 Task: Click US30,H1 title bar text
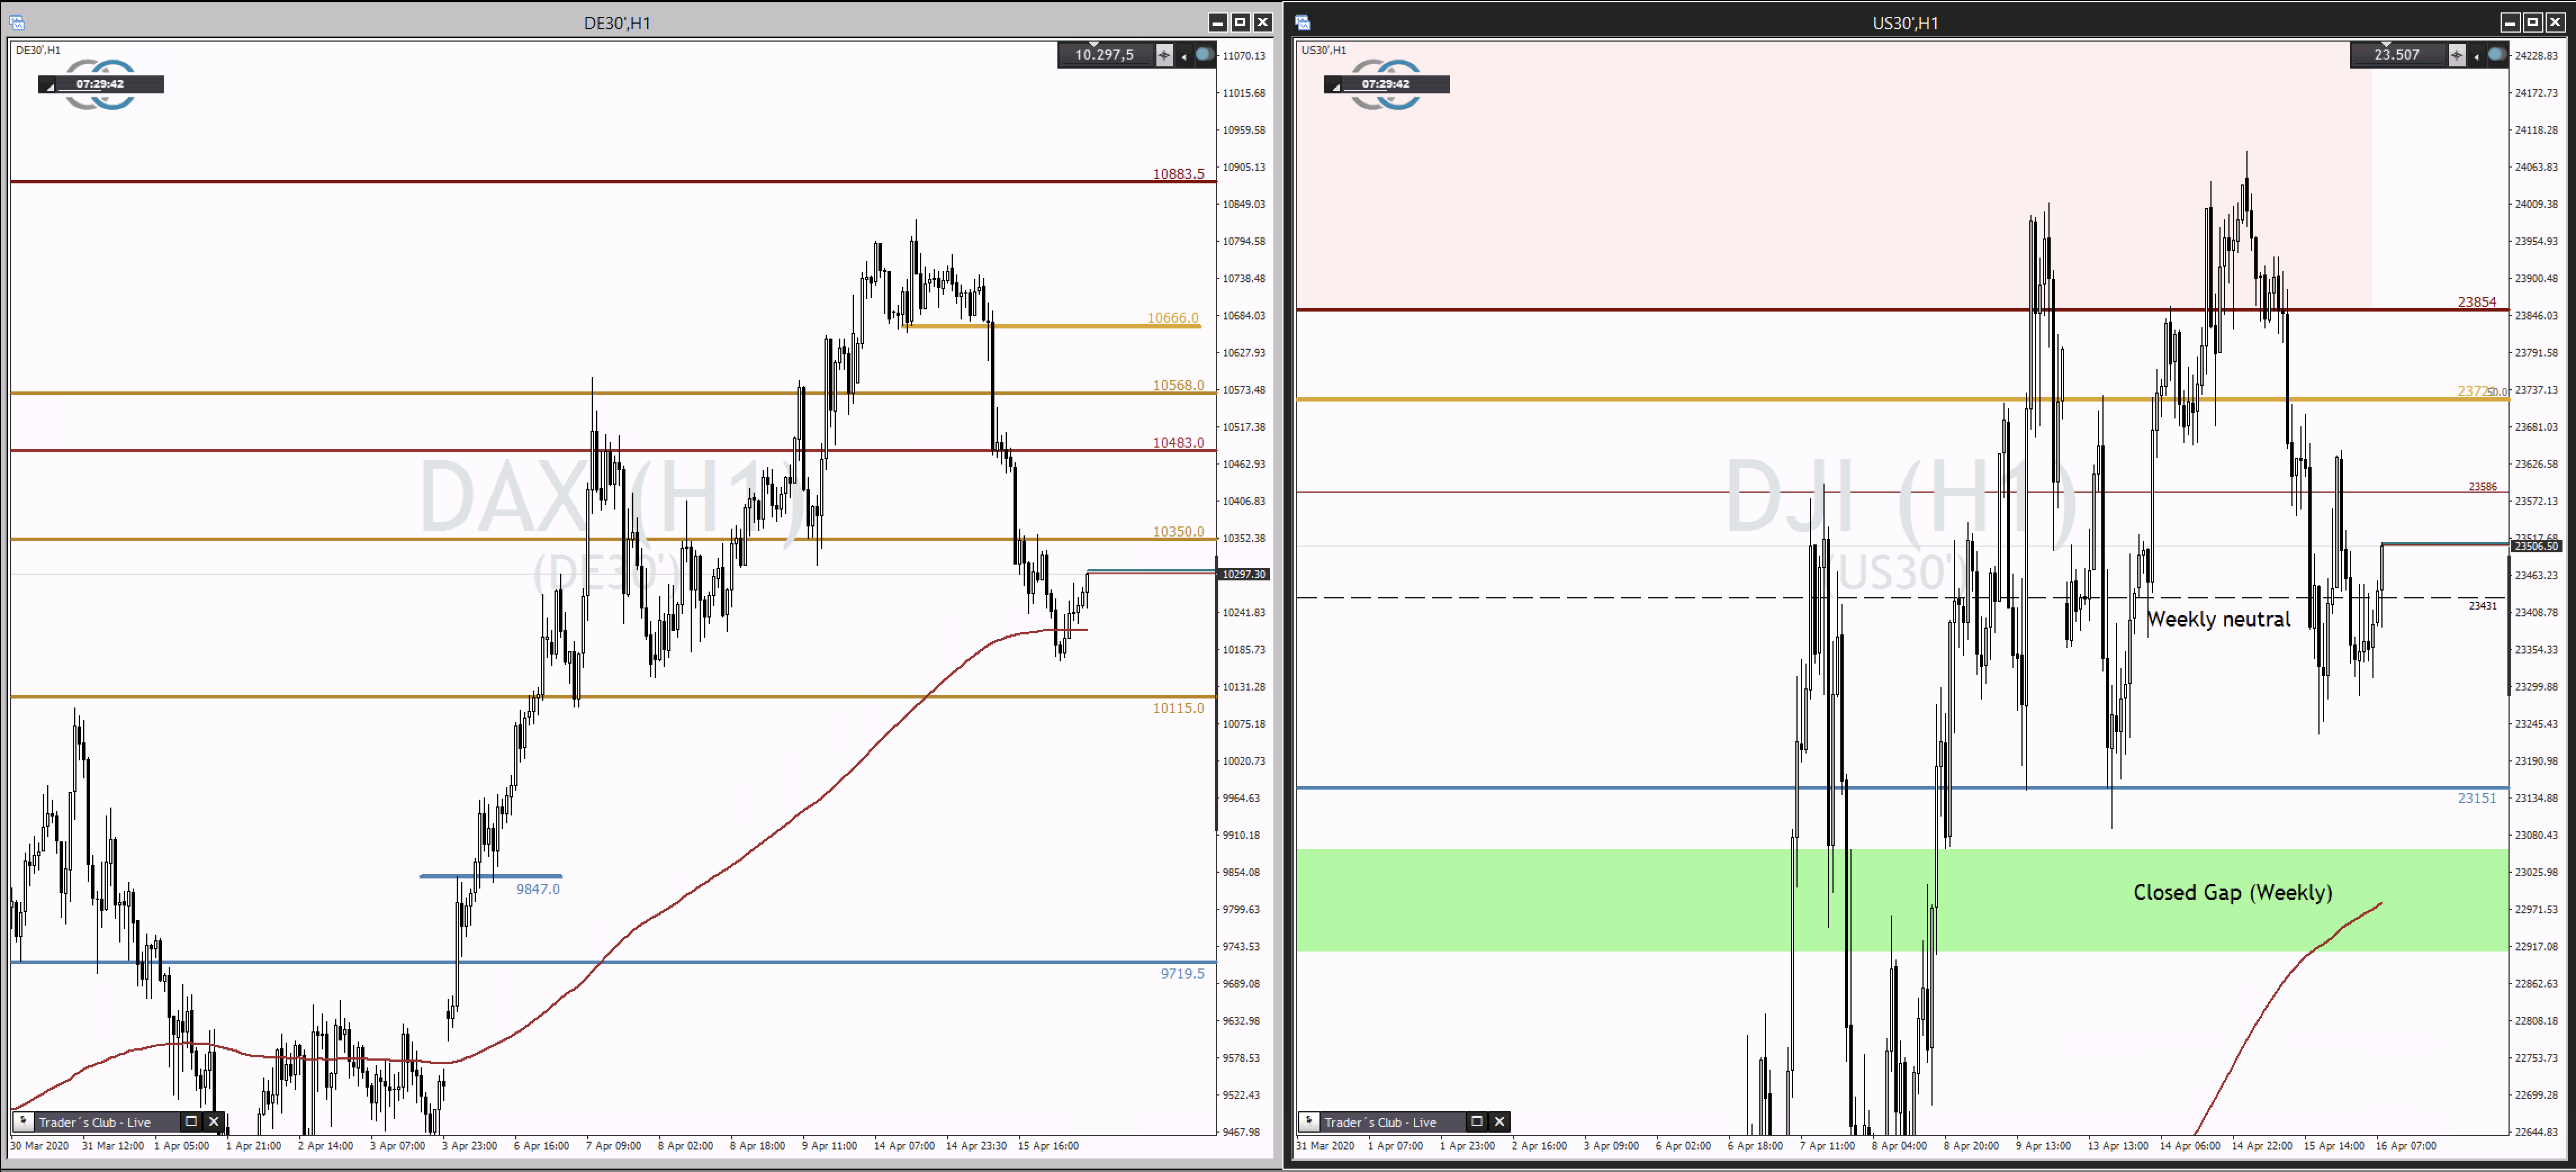pos(1906,23)
